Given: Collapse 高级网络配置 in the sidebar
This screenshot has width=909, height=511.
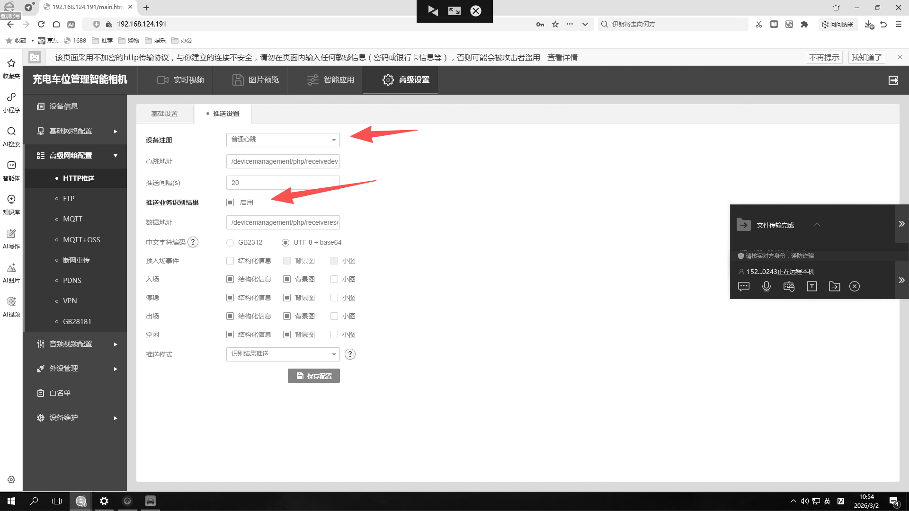Looking at the screenshot, I should click(x=76, y=156).
